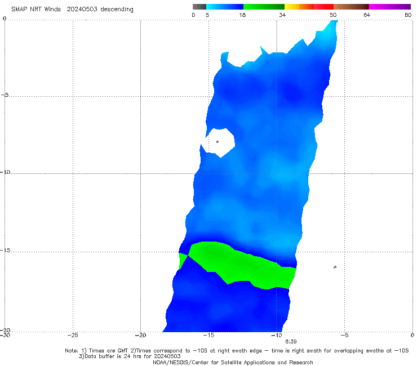The width and height of the screenshot is (417, 366).
Task: Click the brown segment of the color bar
Action: (351, 7)
